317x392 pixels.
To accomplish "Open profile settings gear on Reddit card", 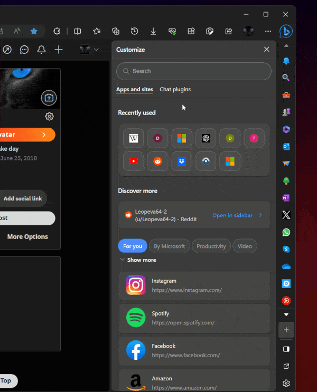I will point(49,116).
